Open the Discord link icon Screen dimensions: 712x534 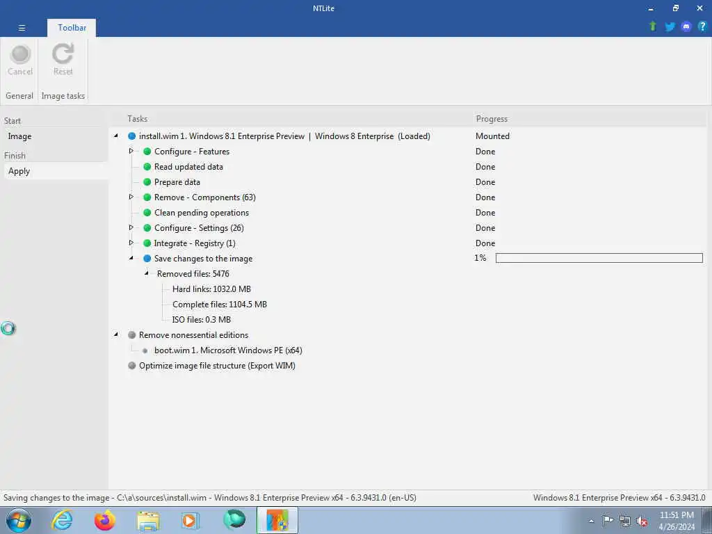pos(686,27)
